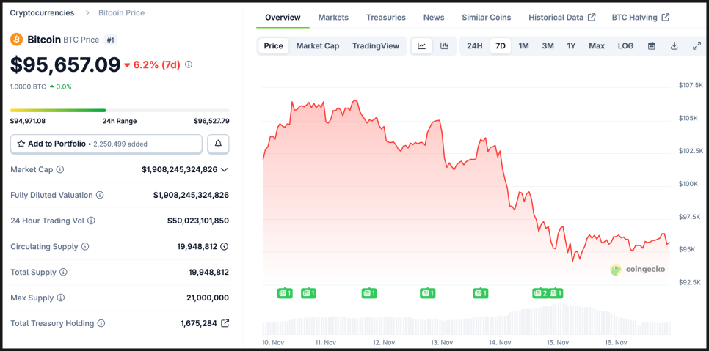This screenshot has width=709, height=351.
Task: Switch chart to Market Cap view
Action: [317, 46]
